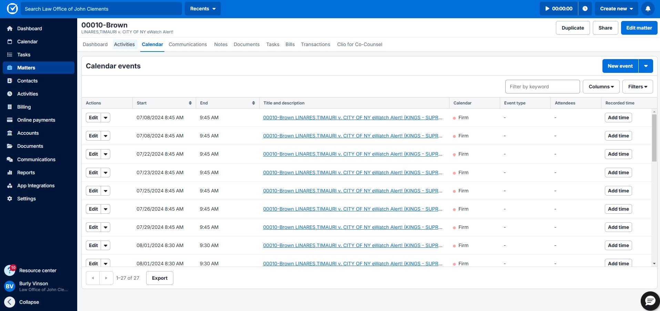Switch to the matter Dashboard tab
Image resolution: width=660 pixels, height=311 pixels.
tap(95, 44)
